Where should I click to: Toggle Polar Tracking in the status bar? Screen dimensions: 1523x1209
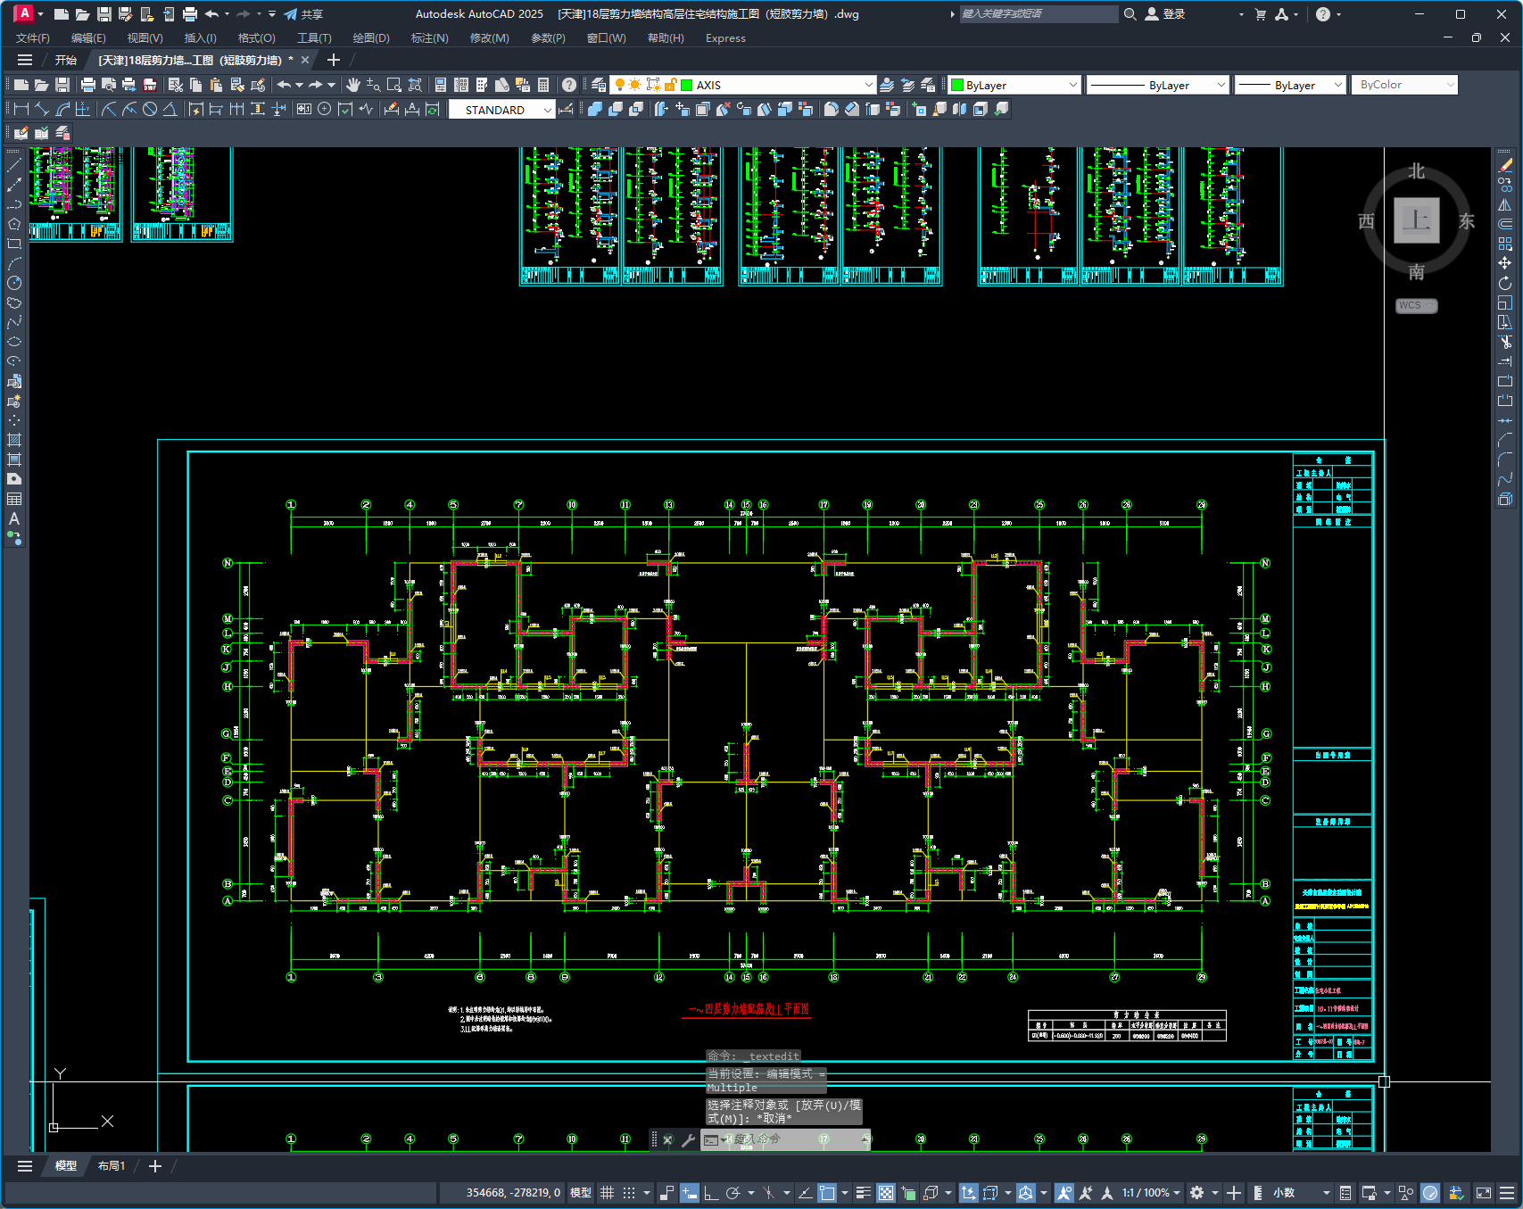click(x=733, y=1193)
